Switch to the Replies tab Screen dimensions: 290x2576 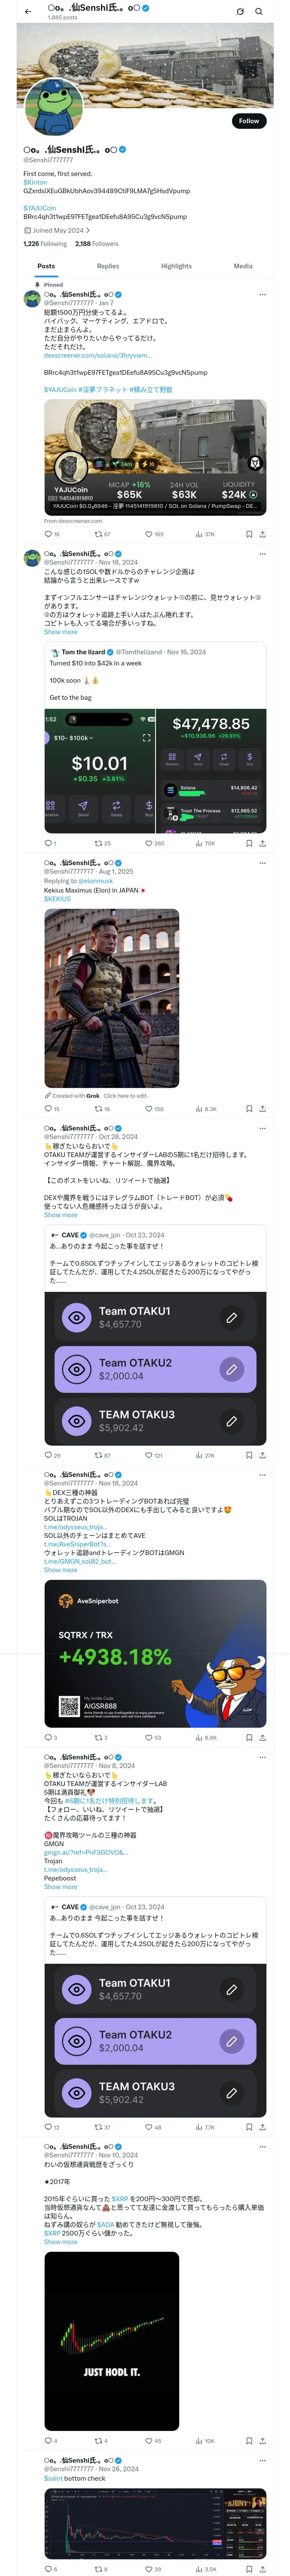[x=108, y=266]
